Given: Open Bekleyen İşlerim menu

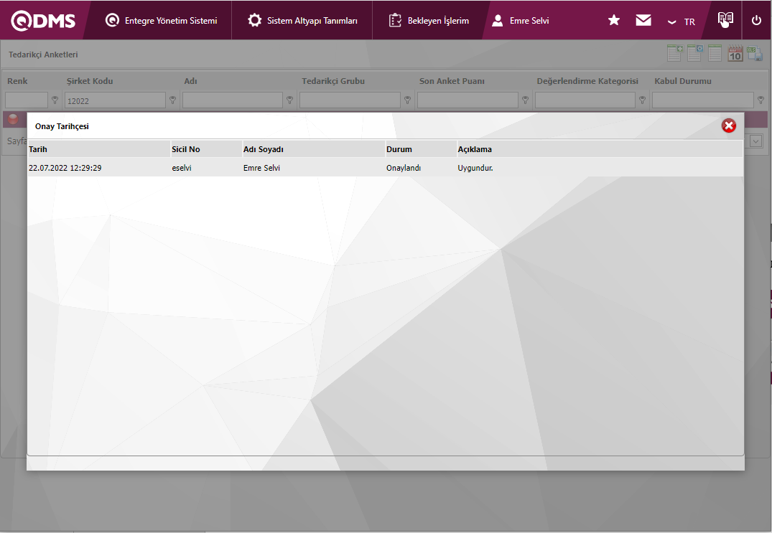Looking at the screenshot, I should click(429, 21).
